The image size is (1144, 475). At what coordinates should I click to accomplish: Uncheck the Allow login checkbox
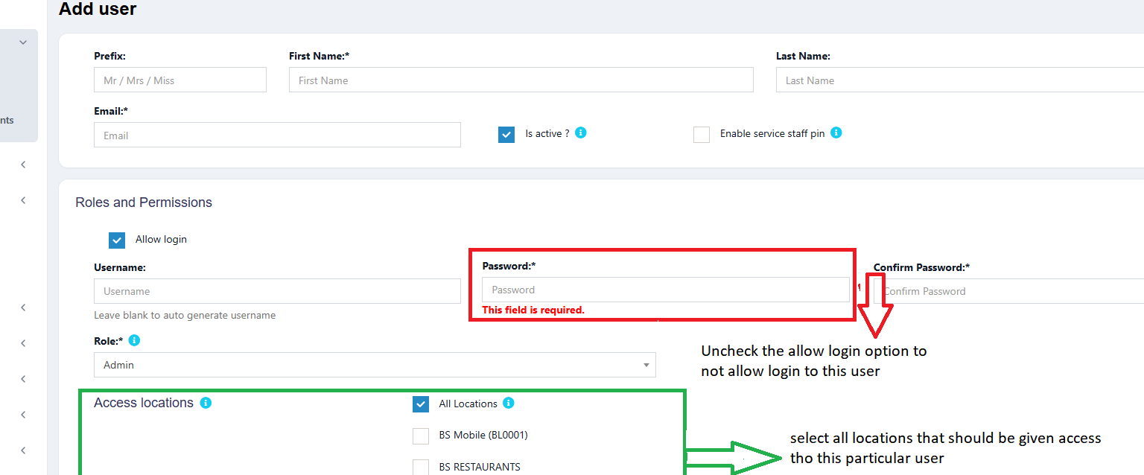(x=117, y=240)
